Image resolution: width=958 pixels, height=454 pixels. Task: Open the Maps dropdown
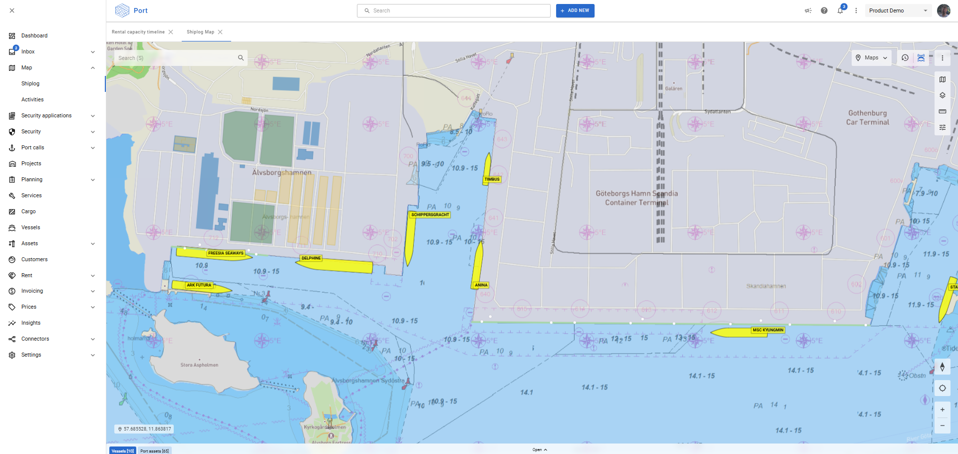pyautogui.click(x=871, y=58)
